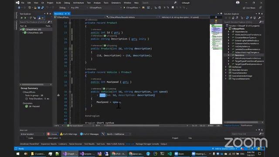Click the notification center icon in taskbar
Screen dimensions: 279x157
(x=260, y=154)
